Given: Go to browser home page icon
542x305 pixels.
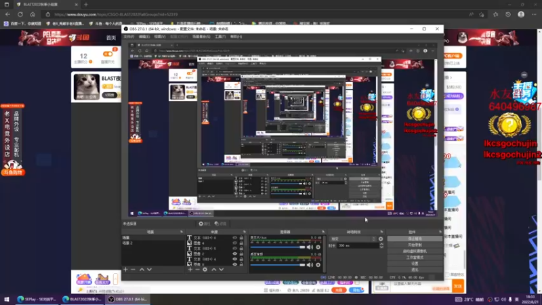Looking at the screenshot, I should pos(33,14).
